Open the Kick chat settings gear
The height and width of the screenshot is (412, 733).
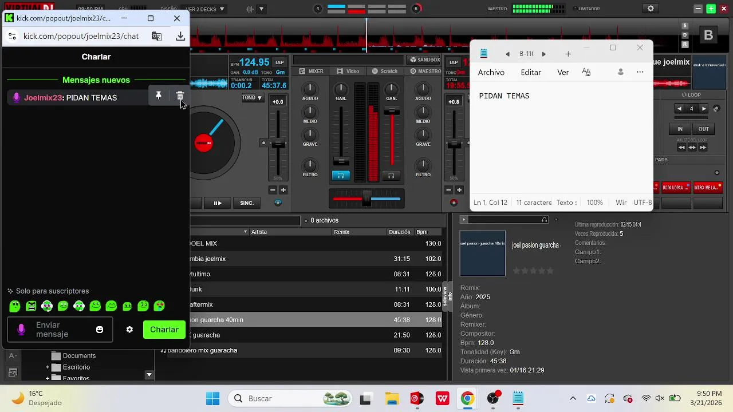click(x=129, y=330)
